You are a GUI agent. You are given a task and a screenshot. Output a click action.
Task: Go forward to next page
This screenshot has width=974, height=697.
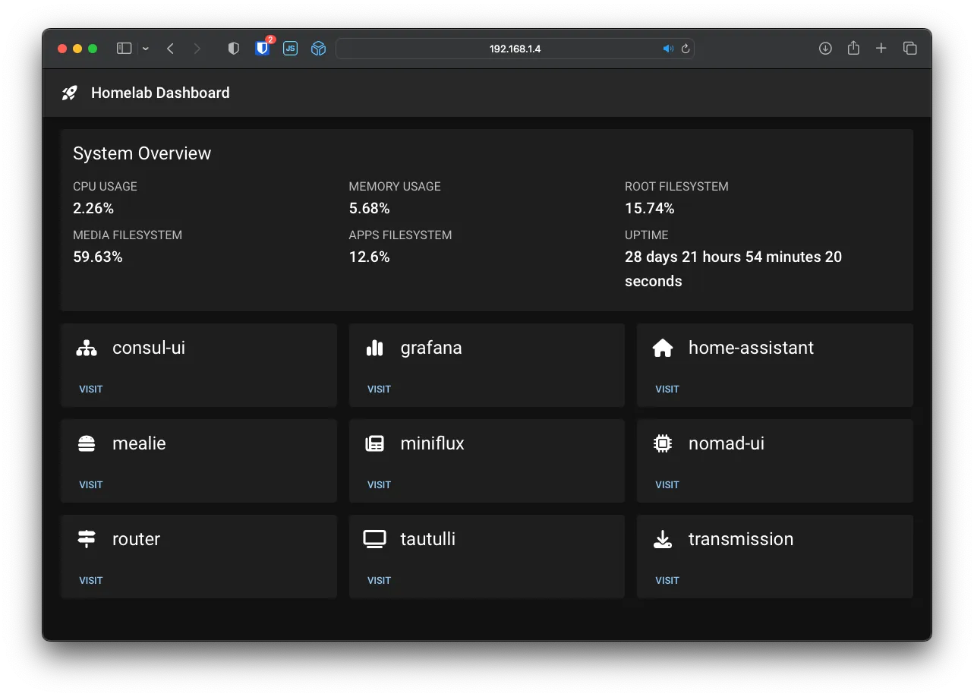click(197, 49)
